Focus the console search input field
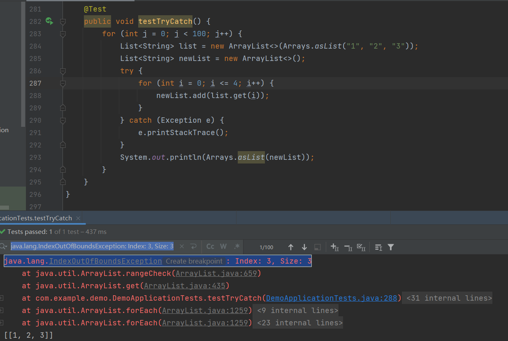The height and width of the screenshot is (341, 508). [92, 246]
